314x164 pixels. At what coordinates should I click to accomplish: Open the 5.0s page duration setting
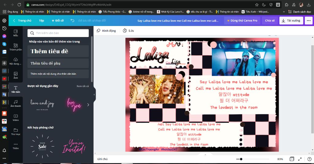click(128, 31)
